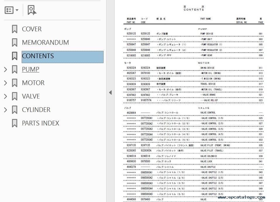Select VALVE:PILOT (FRONT, SWING) entry
This screenshot has height=202, width=280.
(215, 145)
